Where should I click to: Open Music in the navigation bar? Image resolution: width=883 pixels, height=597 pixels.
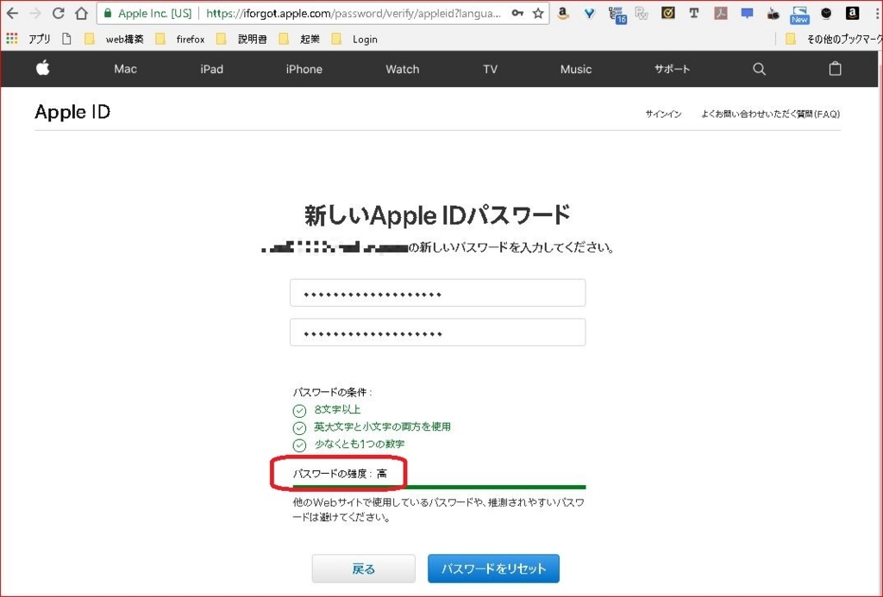[x=575, y=69]
